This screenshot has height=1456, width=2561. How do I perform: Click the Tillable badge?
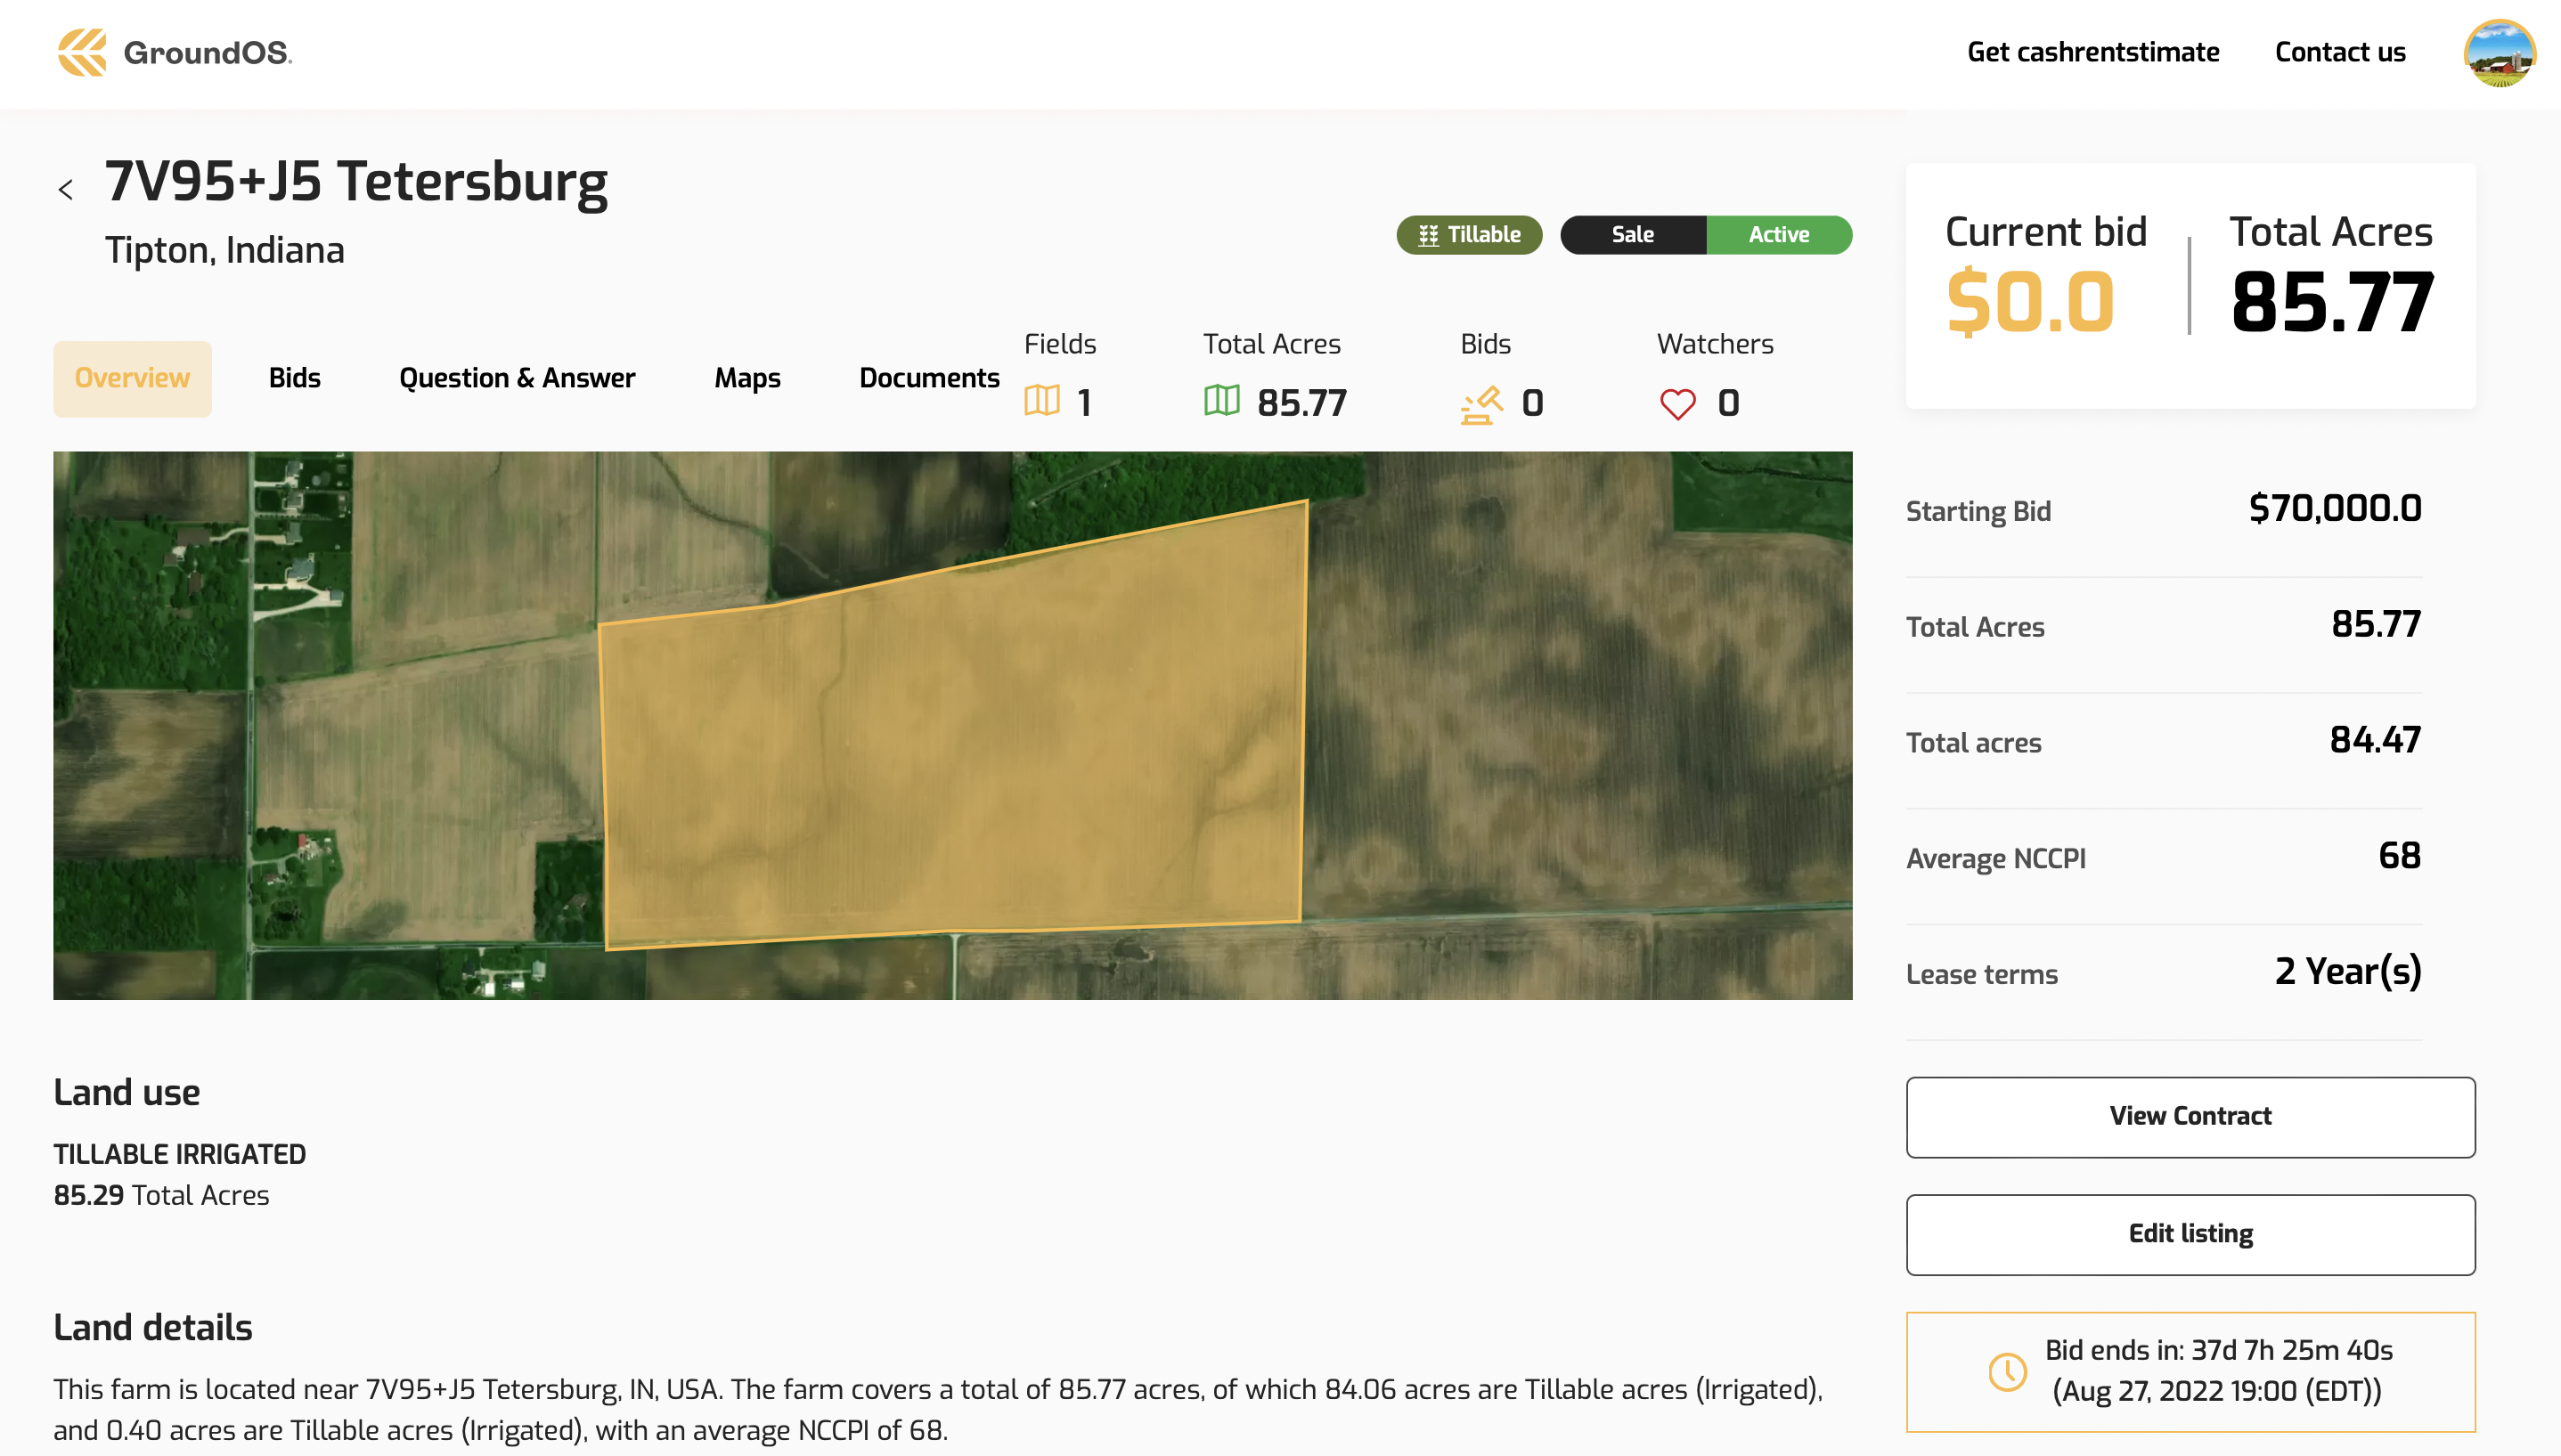point(1468,235)
